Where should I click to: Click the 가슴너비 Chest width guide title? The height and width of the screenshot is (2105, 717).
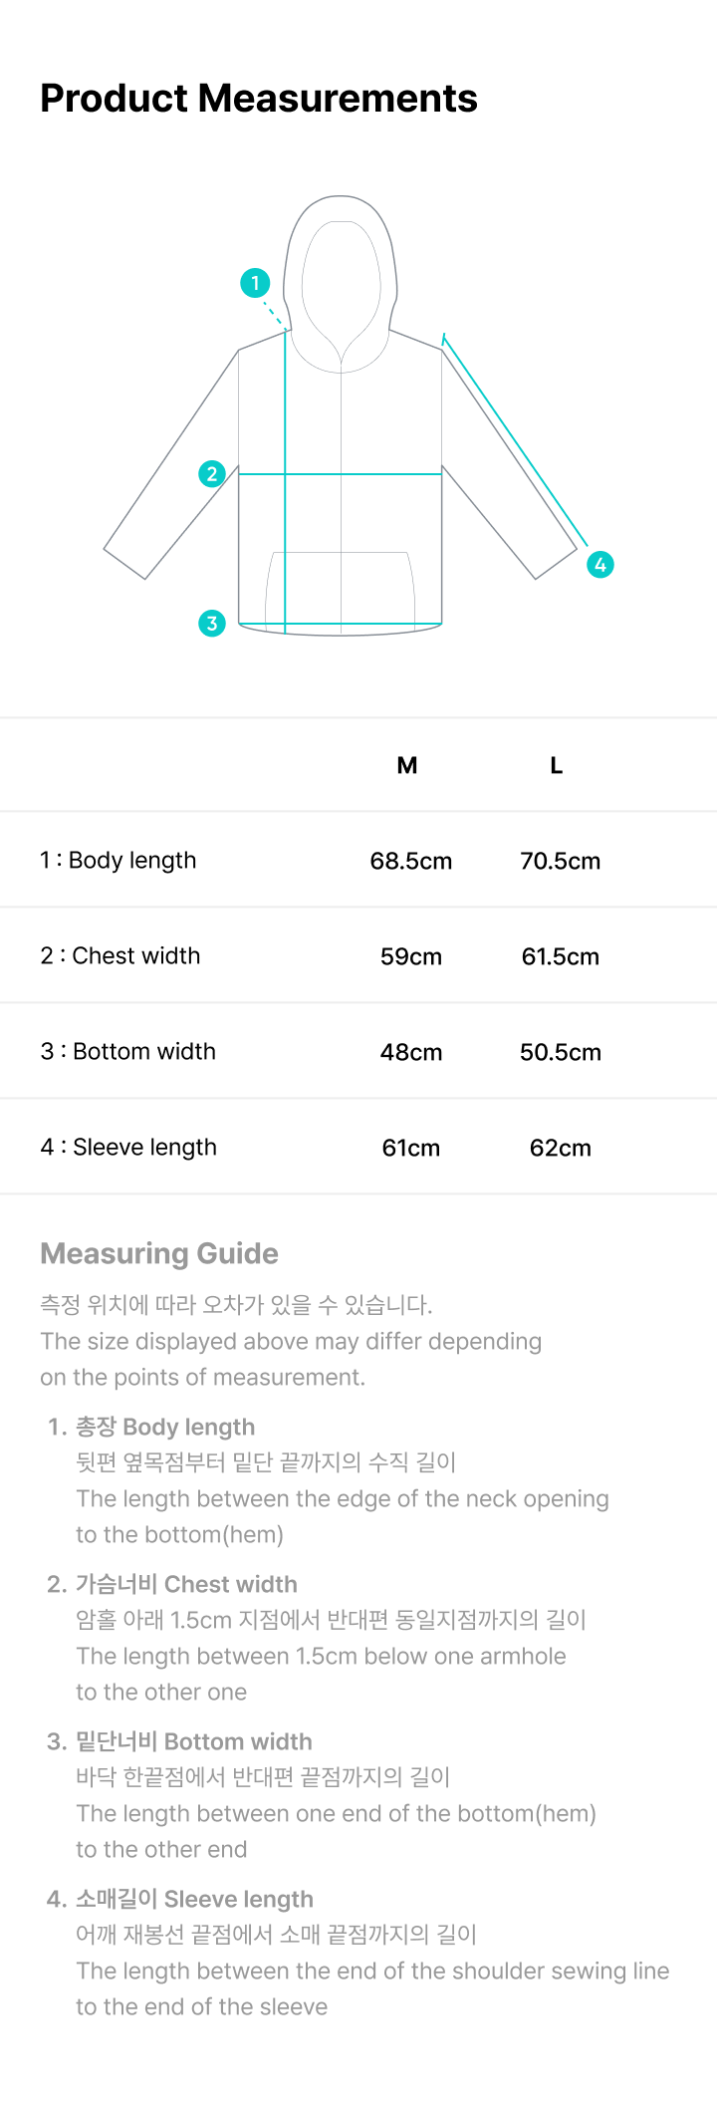[x=186, y=1584]
